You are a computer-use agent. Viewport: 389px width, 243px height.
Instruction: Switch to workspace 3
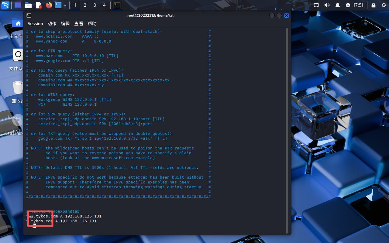tap(95, 5)
